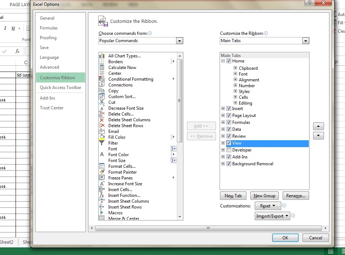
Task: Select the Insert Cells icon
Action: click(101, 190)
